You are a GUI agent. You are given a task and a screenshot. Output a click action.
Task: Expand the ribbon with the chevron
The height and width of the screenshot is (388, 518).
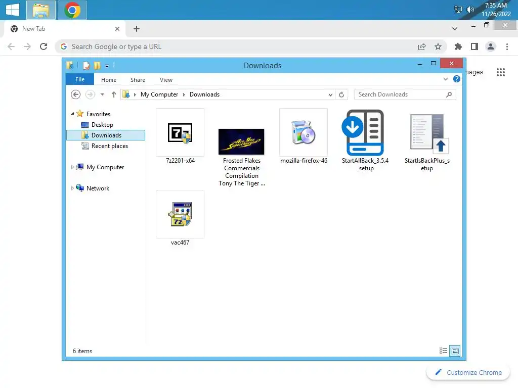(x=445, y=79)
